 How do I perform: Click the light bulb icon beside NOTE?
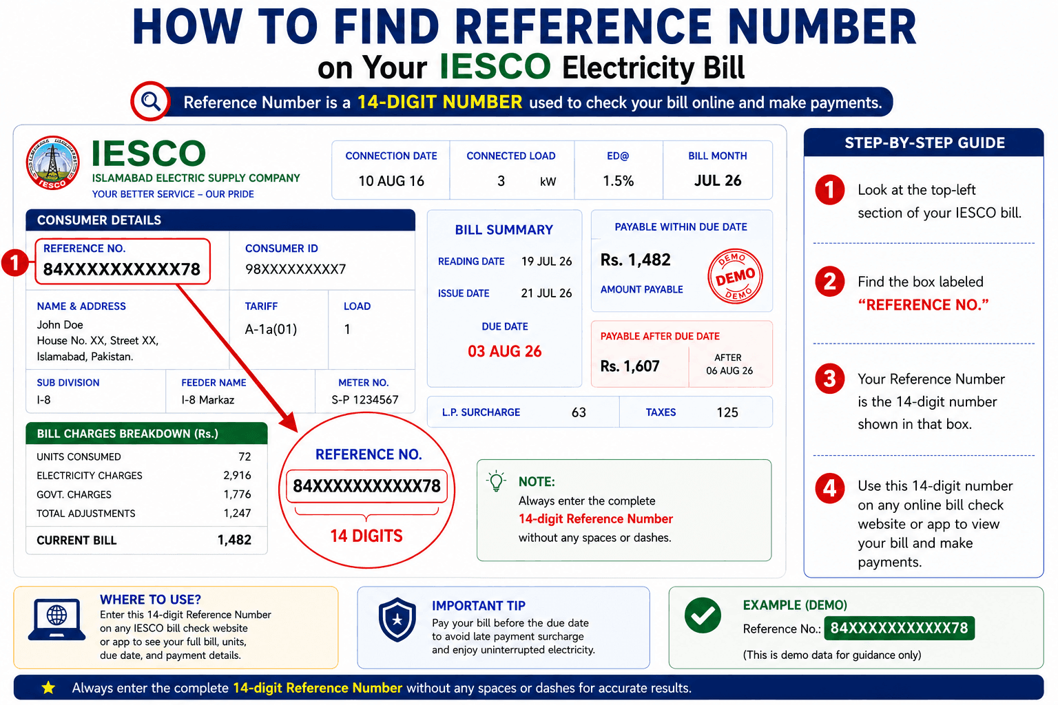pyautogui.click(x=496, y=481)
